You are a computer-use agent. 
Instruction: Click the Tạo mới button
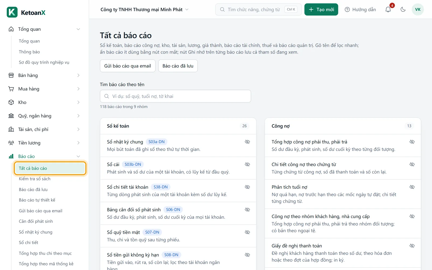coord(321,9)
